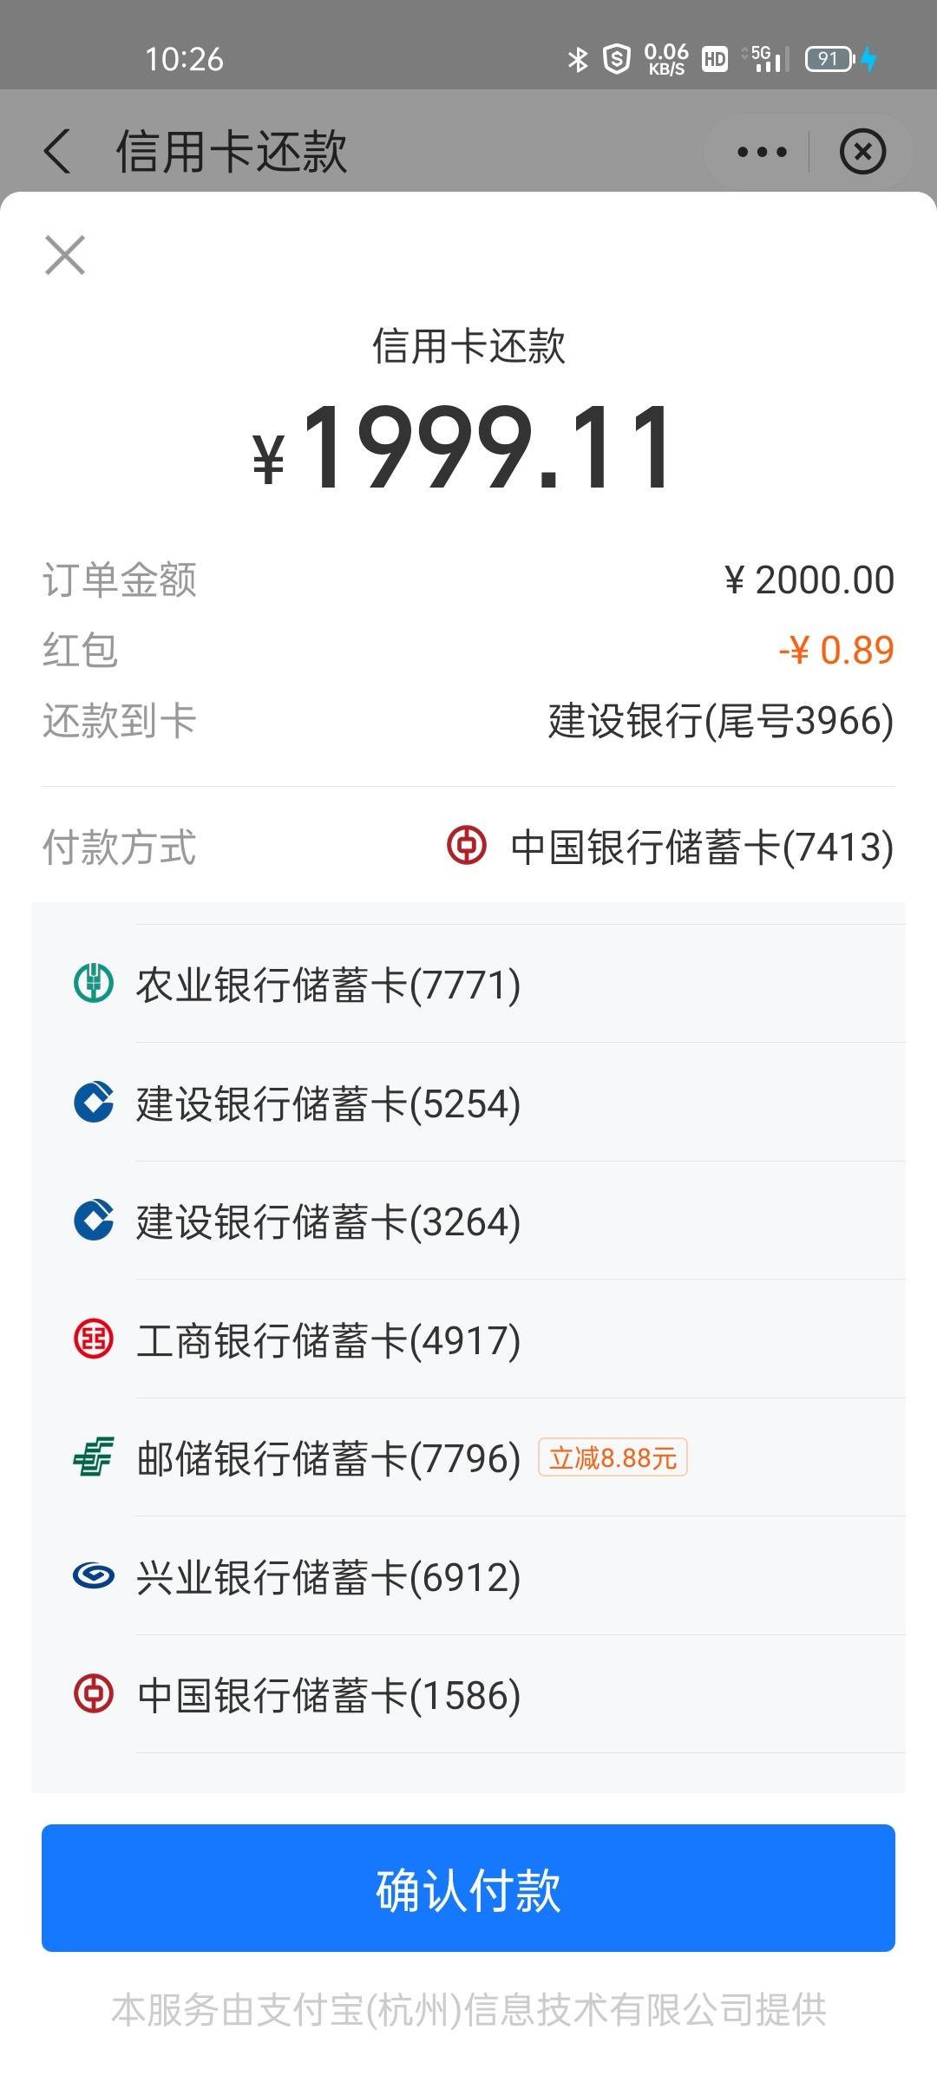The width and height of the screenshot is (937, 2082).
Task: Tap the Industrial Bank blue logo
Action: click(94, 1575)
